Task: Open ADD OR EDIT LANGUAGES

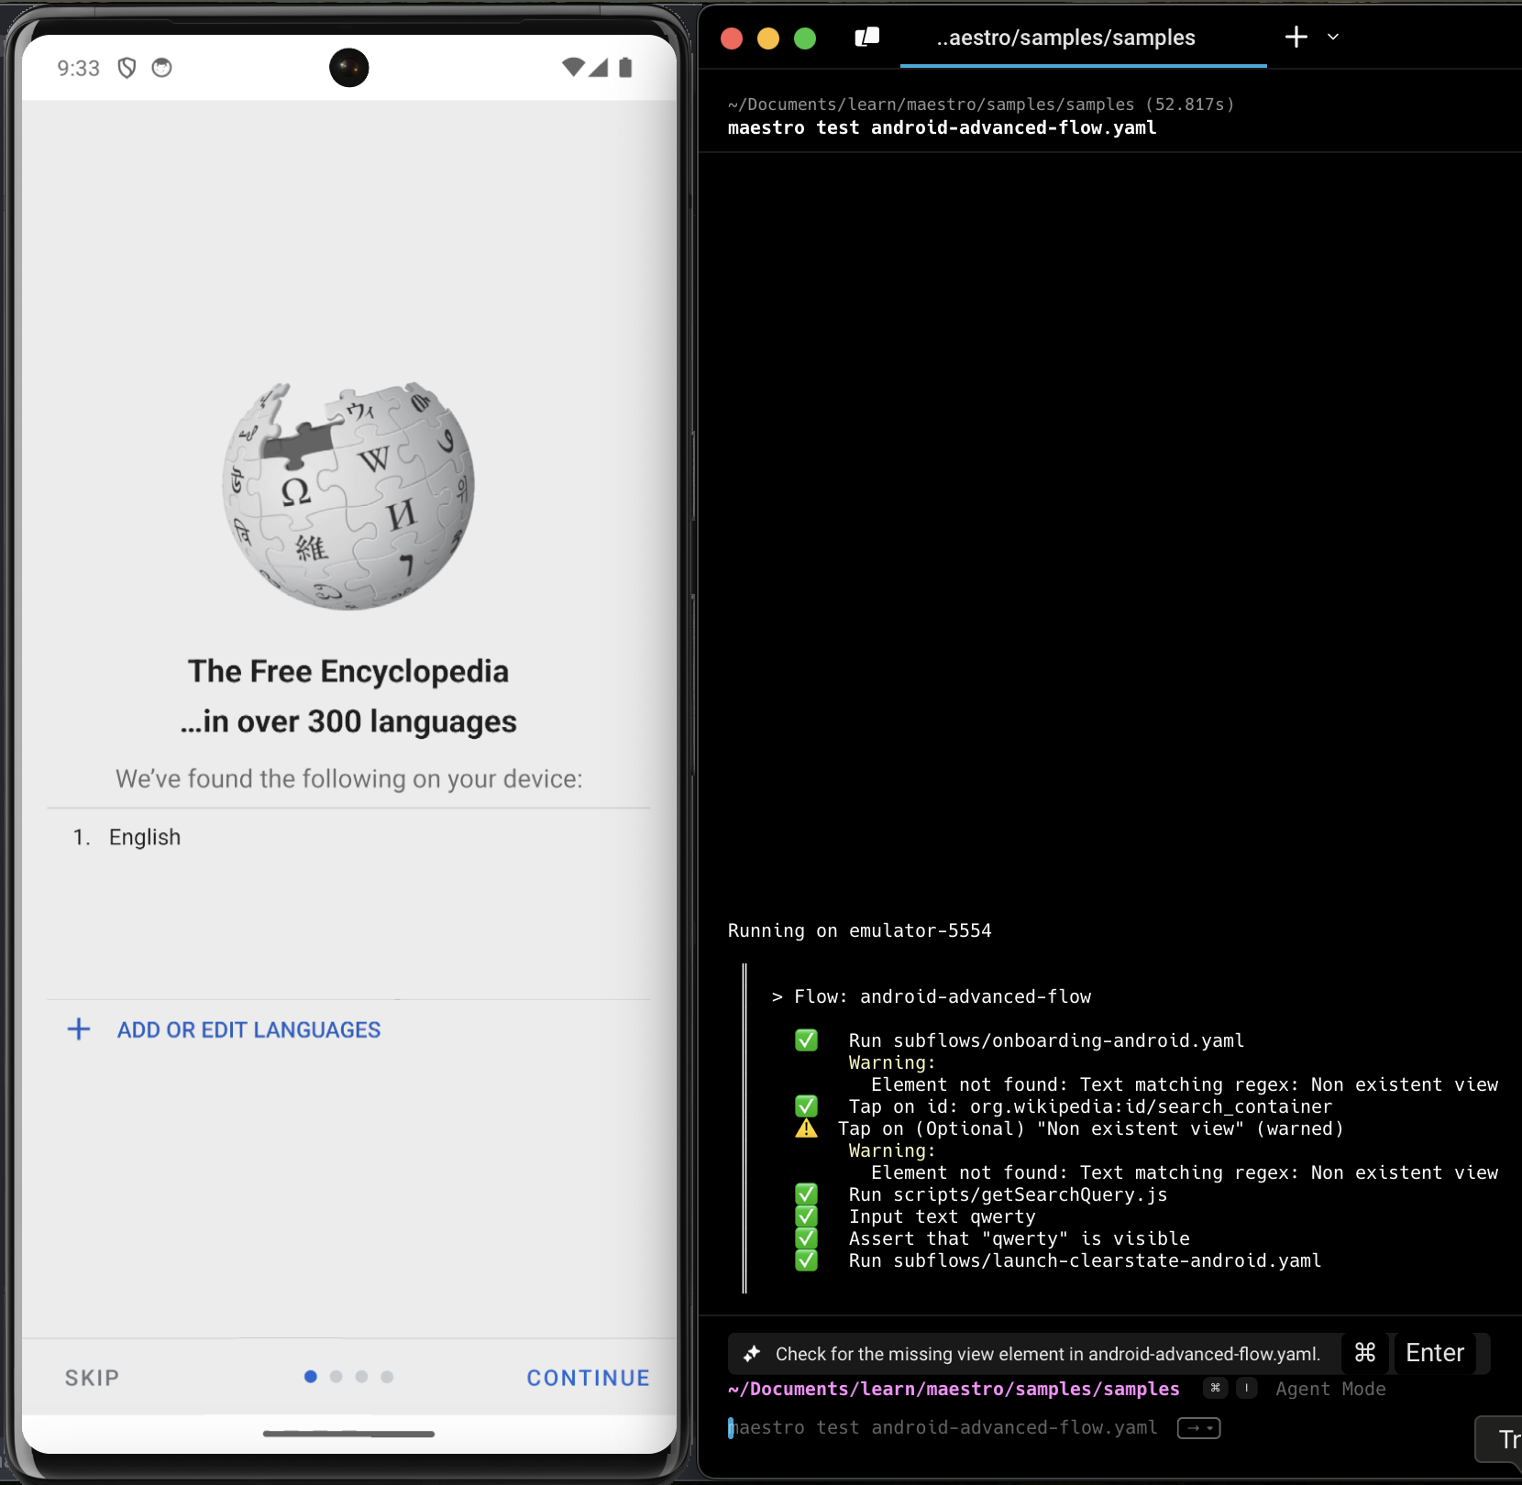Action: [x=248, y=1028]
